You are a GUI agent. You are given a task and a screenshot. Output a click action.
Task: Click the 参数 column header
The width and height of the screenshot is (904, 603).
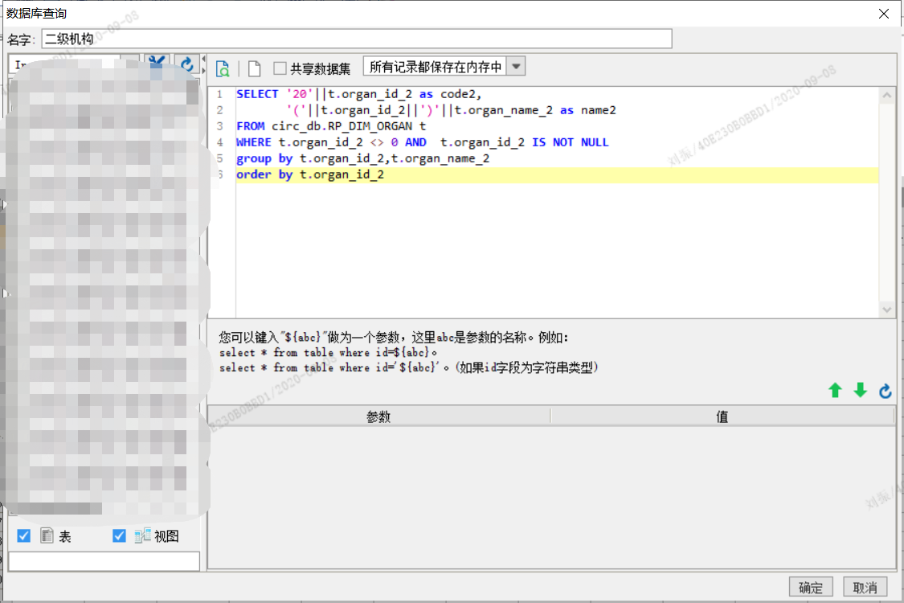(x=378, y=416)
